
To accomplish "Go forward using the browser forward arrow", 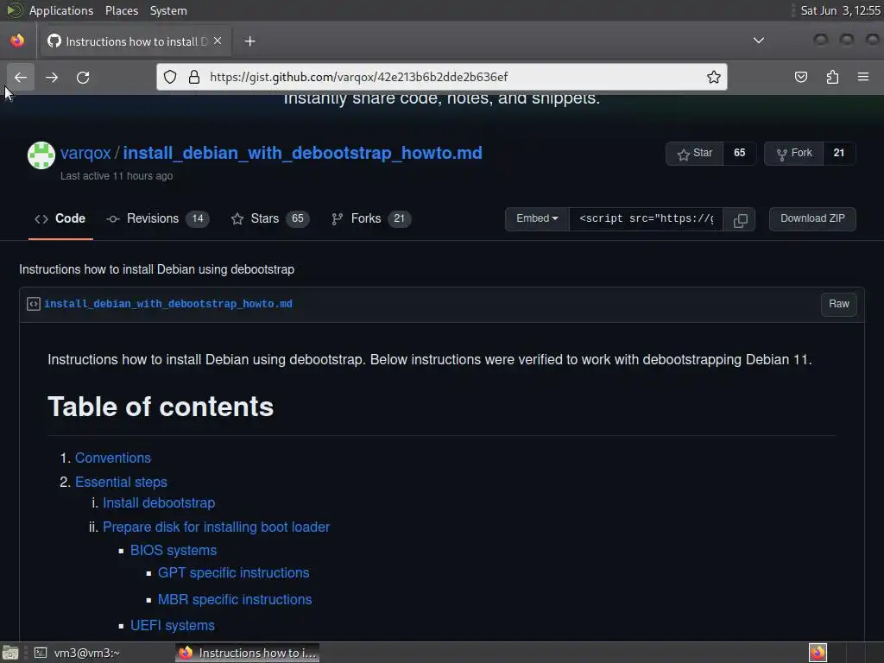I will coord(52,77).
